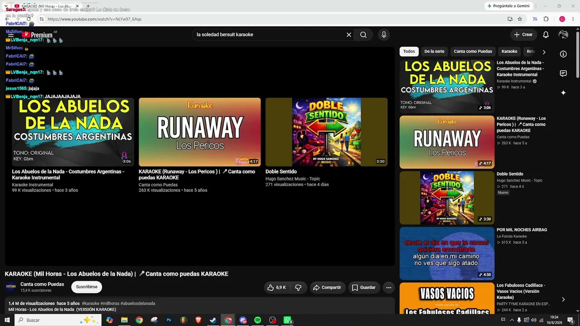Viewport: 580px width, 326px height.
Task: Open the side panel sparkle icon
Action: click(563, 93)
